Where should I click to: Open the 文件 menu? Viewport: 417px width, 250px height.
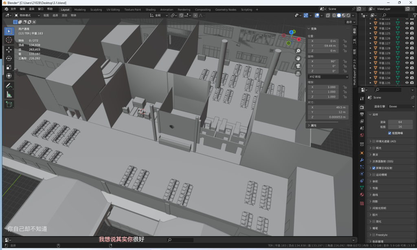point(13,9)
